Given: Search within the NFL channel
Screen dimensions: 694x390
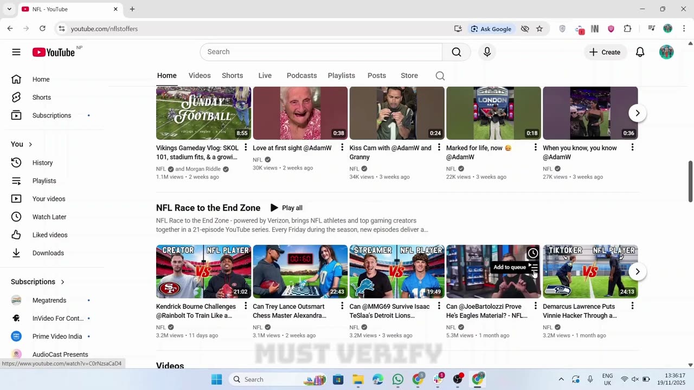Looking at the screenshot, I should pos(440,76).
